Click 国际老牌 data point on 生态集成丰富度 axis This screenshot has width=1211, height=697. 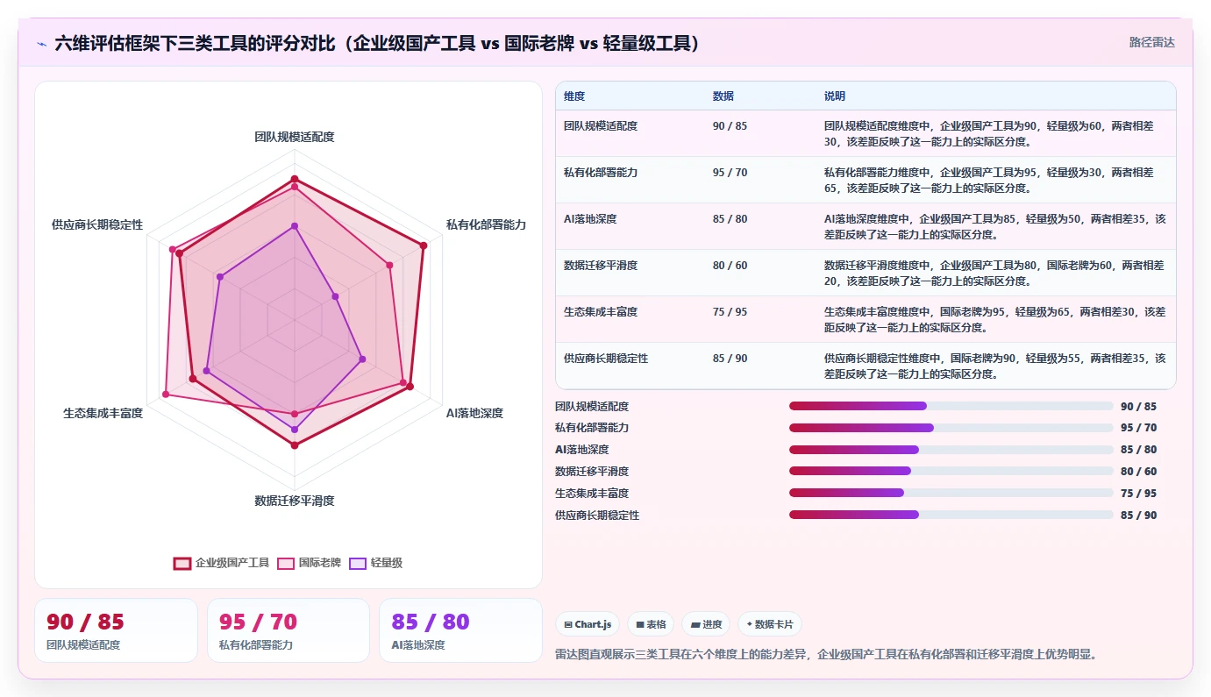point(166,395)
